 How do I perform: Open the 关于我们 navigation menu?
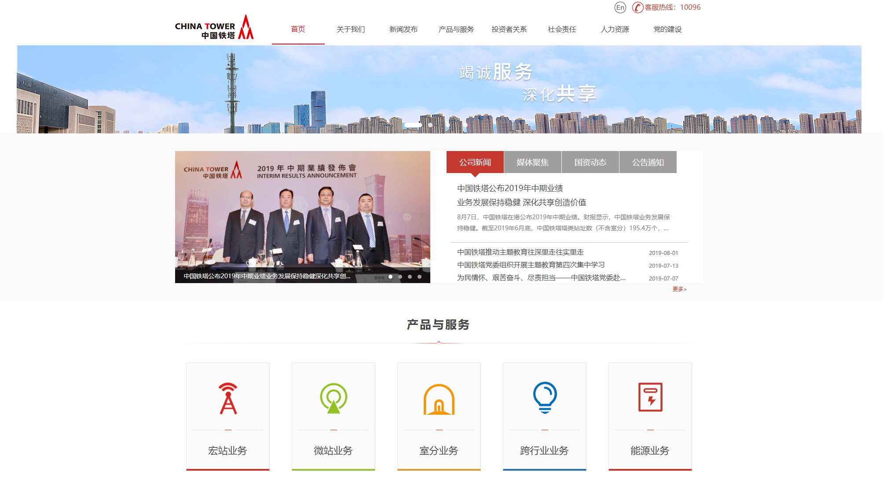click(x=351, y=29)
